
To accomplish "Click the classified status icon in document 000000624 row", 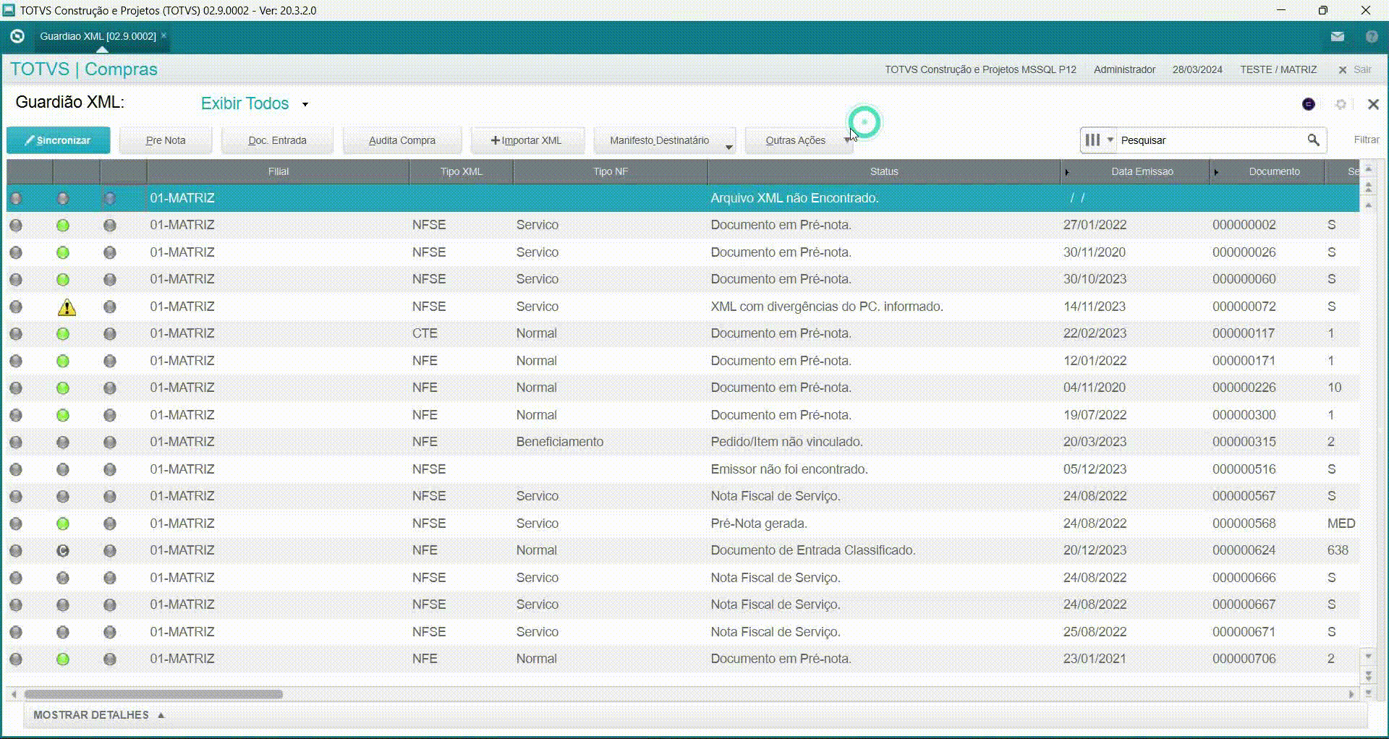I will (63, 551).
